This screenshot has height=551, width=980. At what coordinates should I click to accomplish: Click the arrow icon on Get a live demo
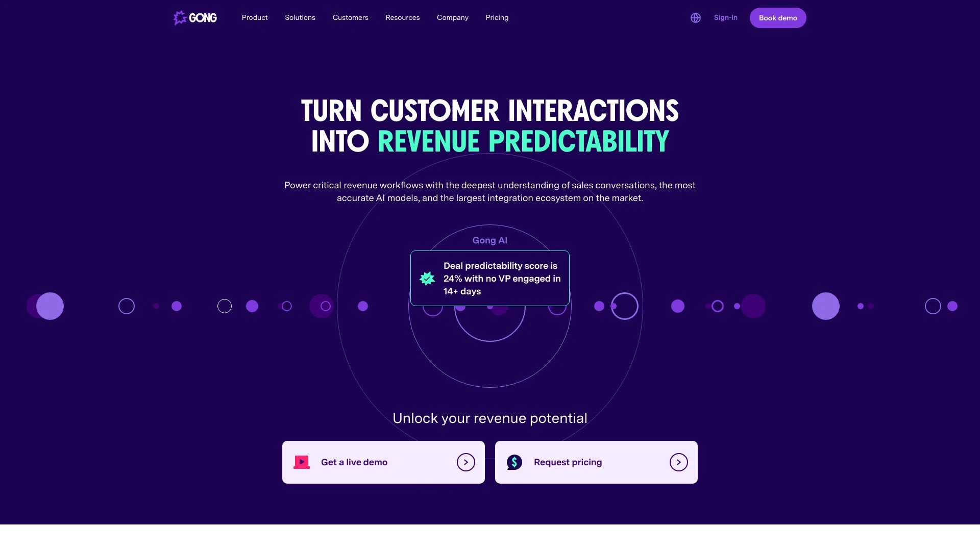pyautogui.click(x=466, y=462)
